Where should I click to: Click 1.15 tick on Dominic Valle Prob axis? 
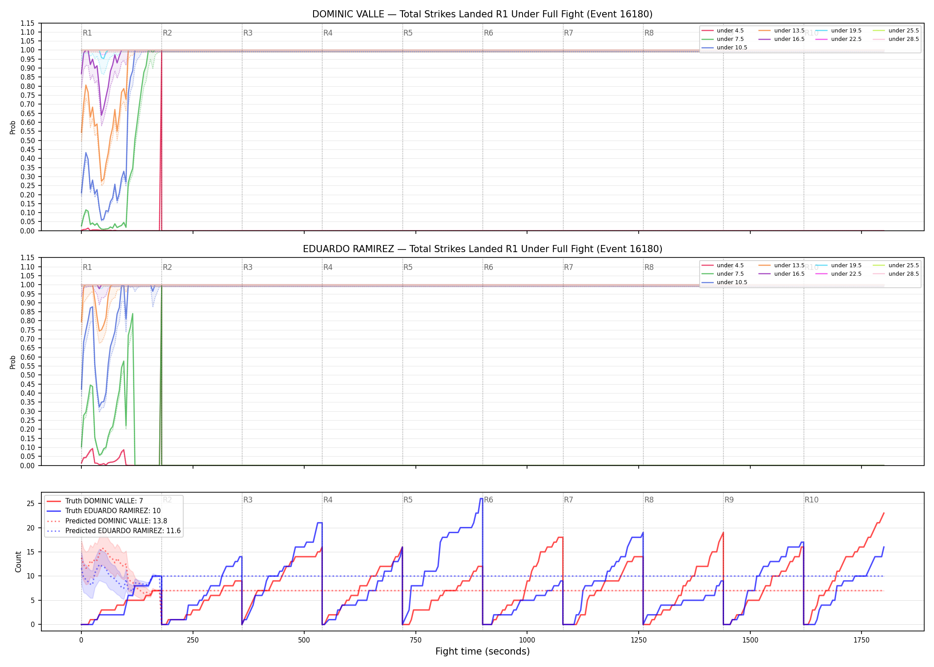tap(28, 23)
